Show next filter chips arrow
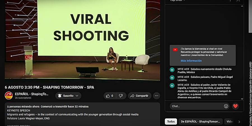 (x=239, y=122)
